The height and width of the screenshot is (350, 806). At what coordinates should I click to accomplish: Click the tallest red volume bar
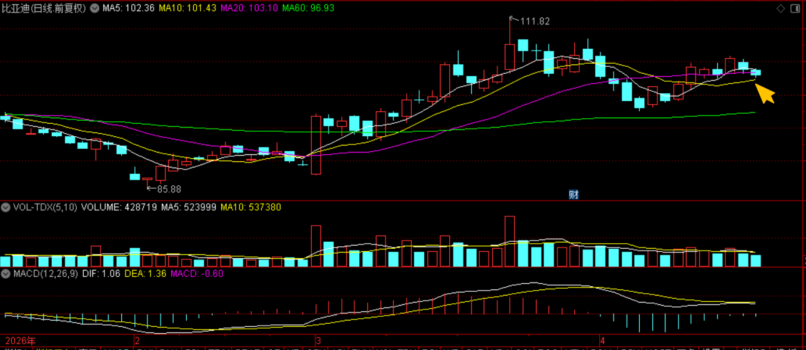(x=510, y=241)
